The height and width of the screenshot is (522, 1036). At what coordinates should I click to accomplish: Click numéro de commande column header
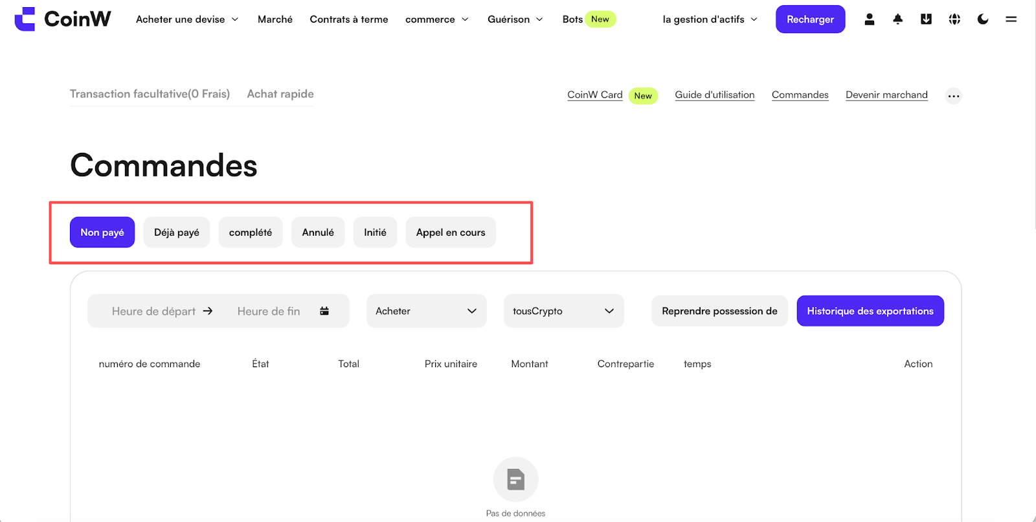click(x=150, y=364)
